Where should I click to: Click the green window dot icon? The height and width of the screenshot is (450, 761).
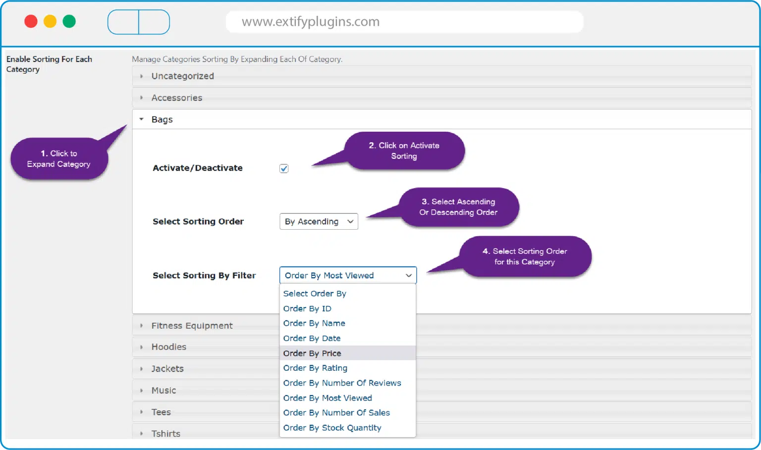(69, 22)
